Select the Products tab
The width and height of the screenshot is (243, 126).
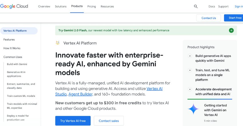pos(77,6)
